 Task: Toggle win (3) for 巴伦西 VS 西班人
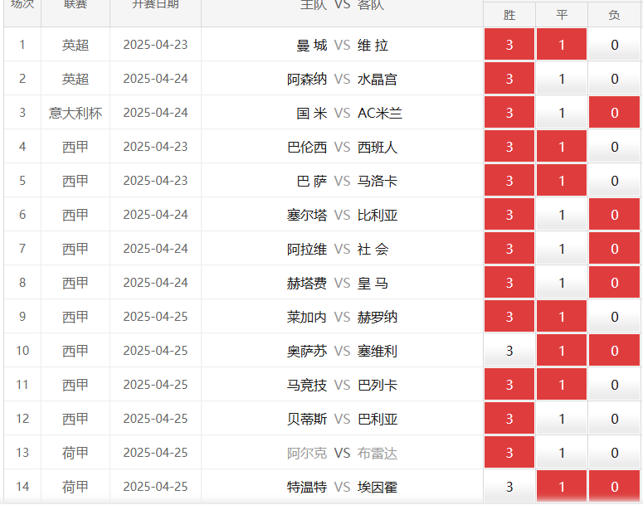pyautogui.click(x=509, y=146)
